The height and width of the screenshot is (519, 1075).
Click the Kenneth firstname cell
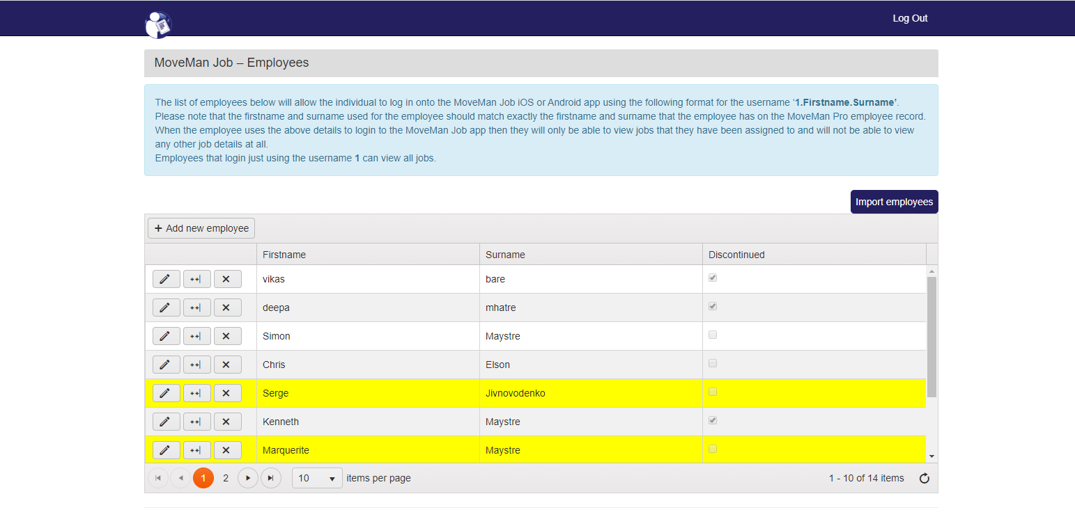pos(368,422)
